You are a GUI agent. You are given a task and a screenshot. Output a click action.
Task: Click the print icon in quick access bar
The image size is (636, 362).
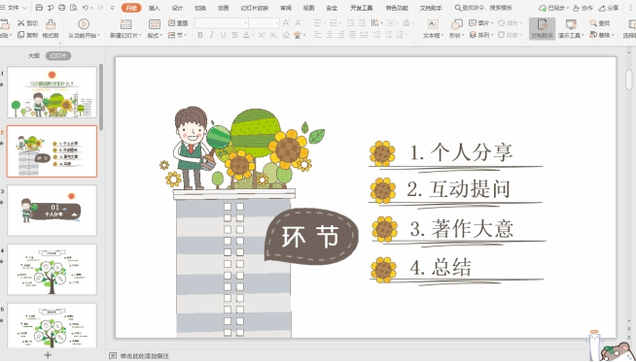(61, 8)
